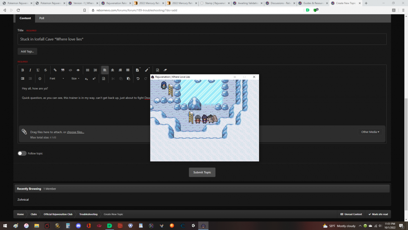This screenshot has width=408, height=230.
Task: Select the Content tab
Action: point(25,18)
